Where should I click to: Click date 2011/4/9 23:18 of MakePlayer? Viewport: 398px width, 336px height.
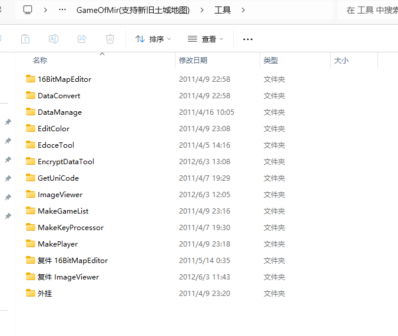[x=204, y=244]
